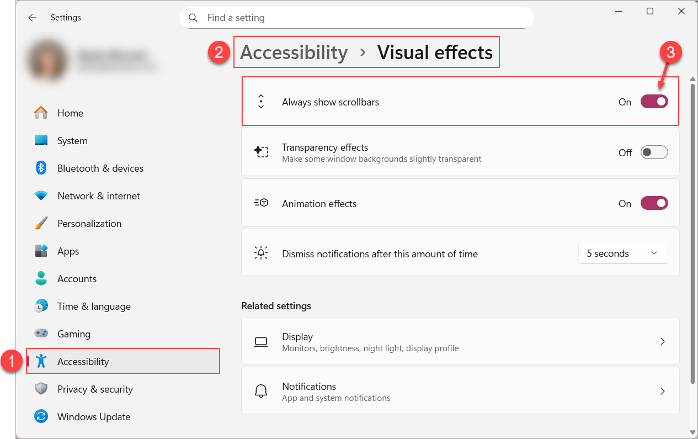Open Bluetooth & devices via its icon
The height and width of the screenshot is (439, 698).
(41, 168)
